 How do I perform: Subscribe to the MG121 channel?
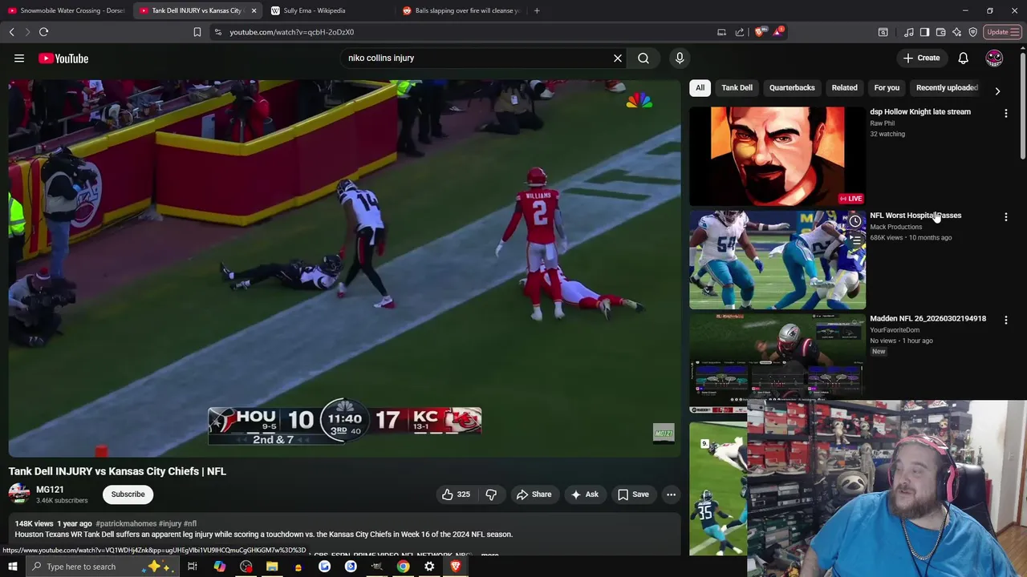click(x=128, y=494)
